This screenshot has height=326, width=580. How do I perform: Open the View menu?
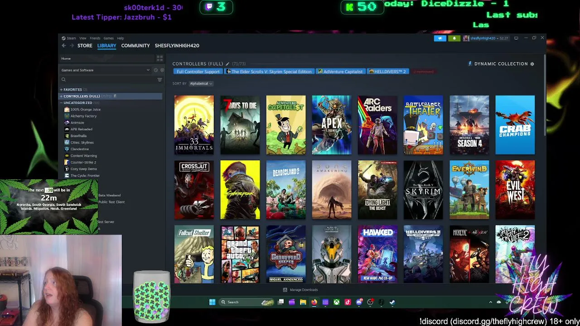(x=83, y=38)
